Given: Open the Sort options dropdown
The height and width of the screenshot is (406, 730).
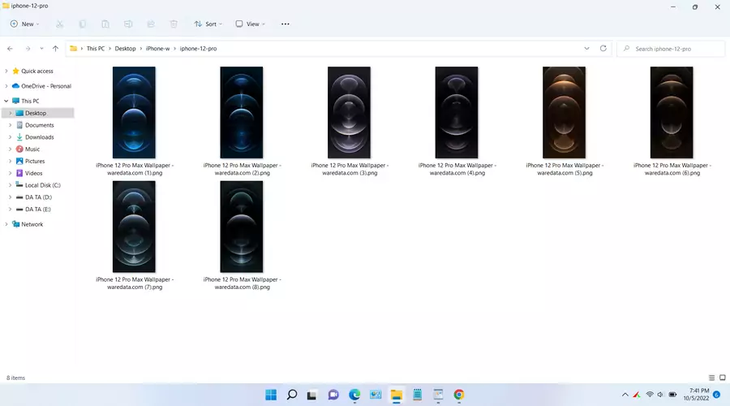Looking at the screenshot, I should coord(208,24).
